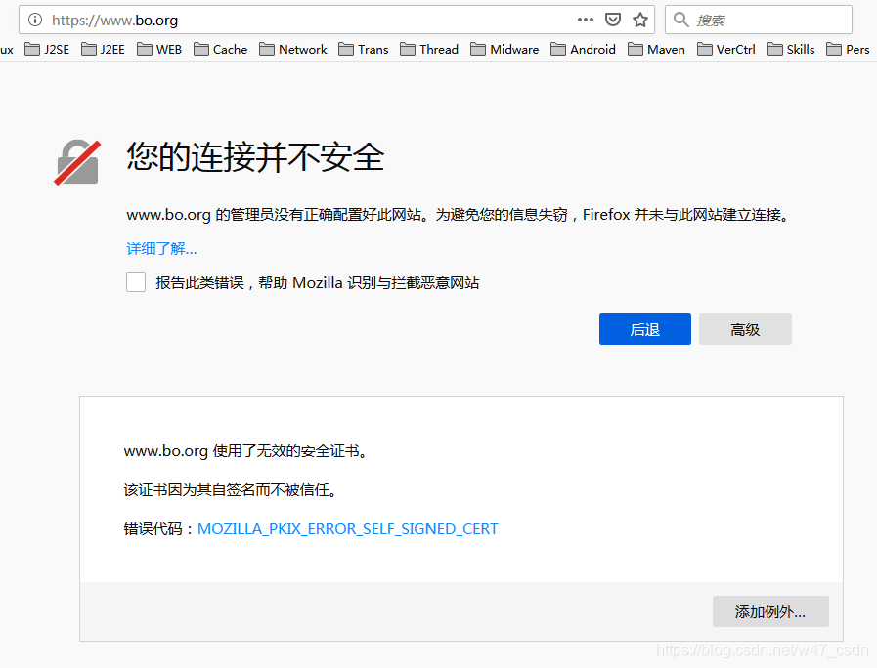877x668 pixels.
Task: Focus the 搜索 search box
Action: [759, 21]
